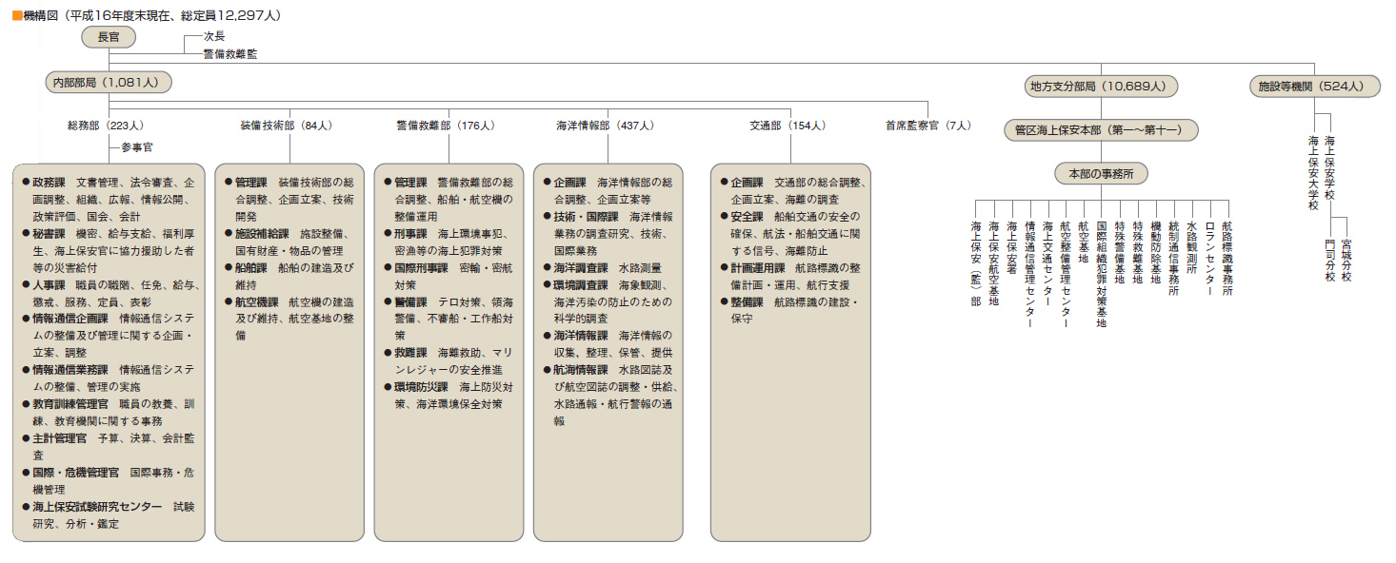Click the 管区海上保安本部 box

click(x=1100, y=130)
